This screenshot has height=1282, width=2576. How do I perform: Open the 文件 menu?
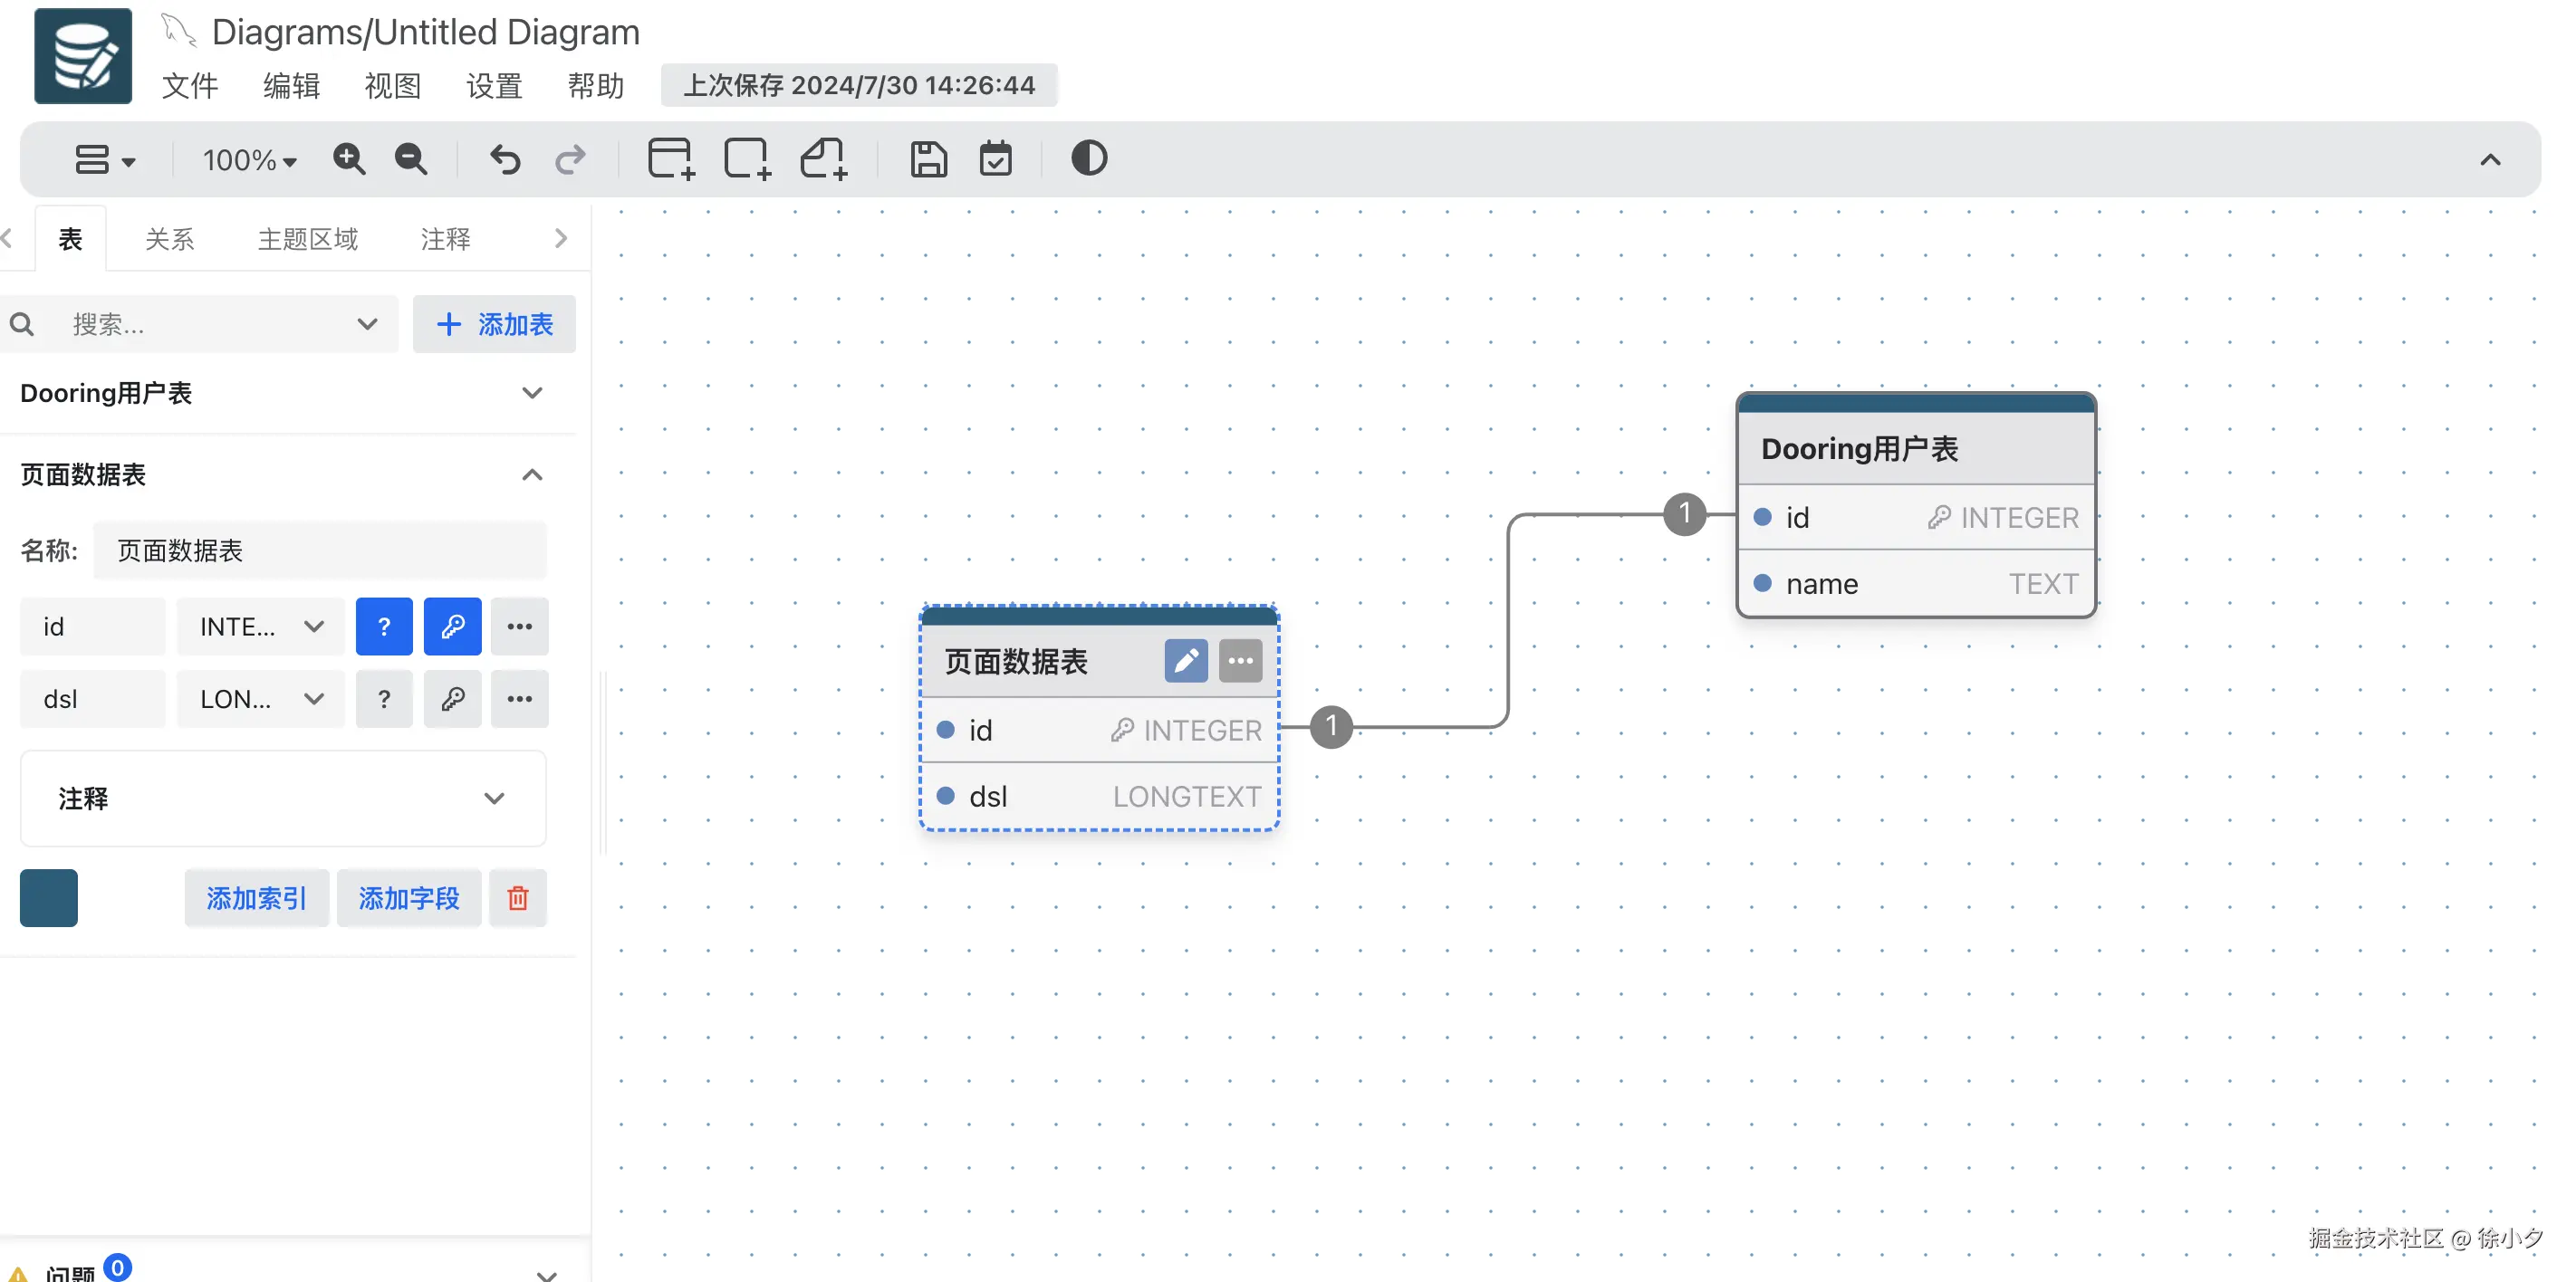coord(189,86)
